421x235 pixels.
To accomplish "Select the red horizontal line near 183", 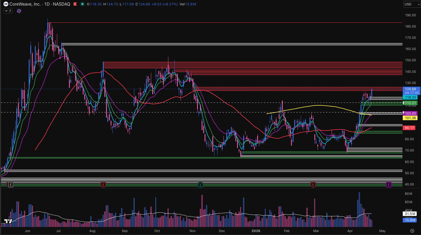I will coord(225,22).
